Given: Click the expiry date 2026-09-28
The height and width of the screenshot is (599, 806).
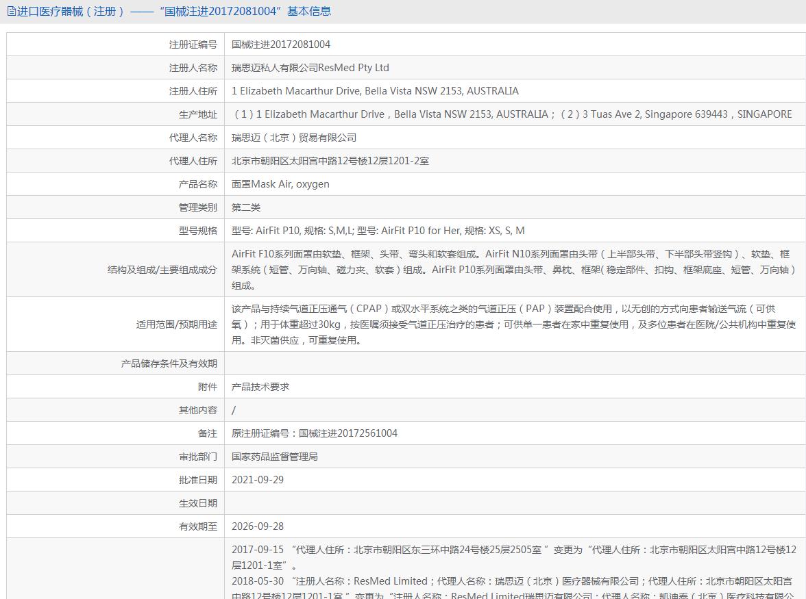Looking at the screenshot, I should point(258,526).
